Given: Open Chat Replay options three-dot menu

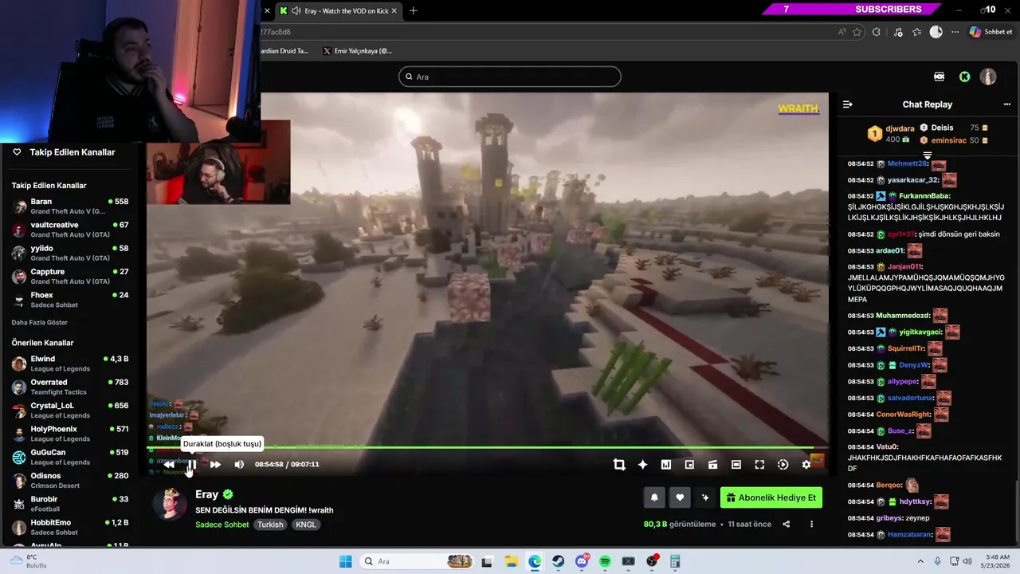Looking at the screenshot, I should tap(1006, 104).
